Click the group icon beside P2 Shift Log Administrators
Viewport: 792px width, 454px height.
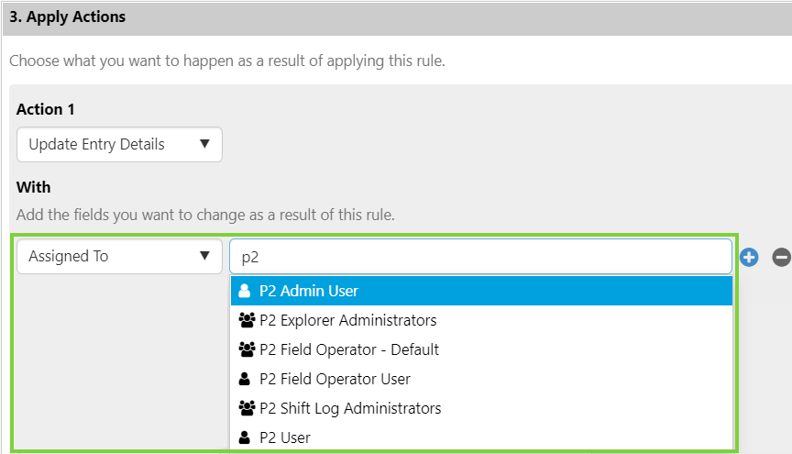(246, 408)
